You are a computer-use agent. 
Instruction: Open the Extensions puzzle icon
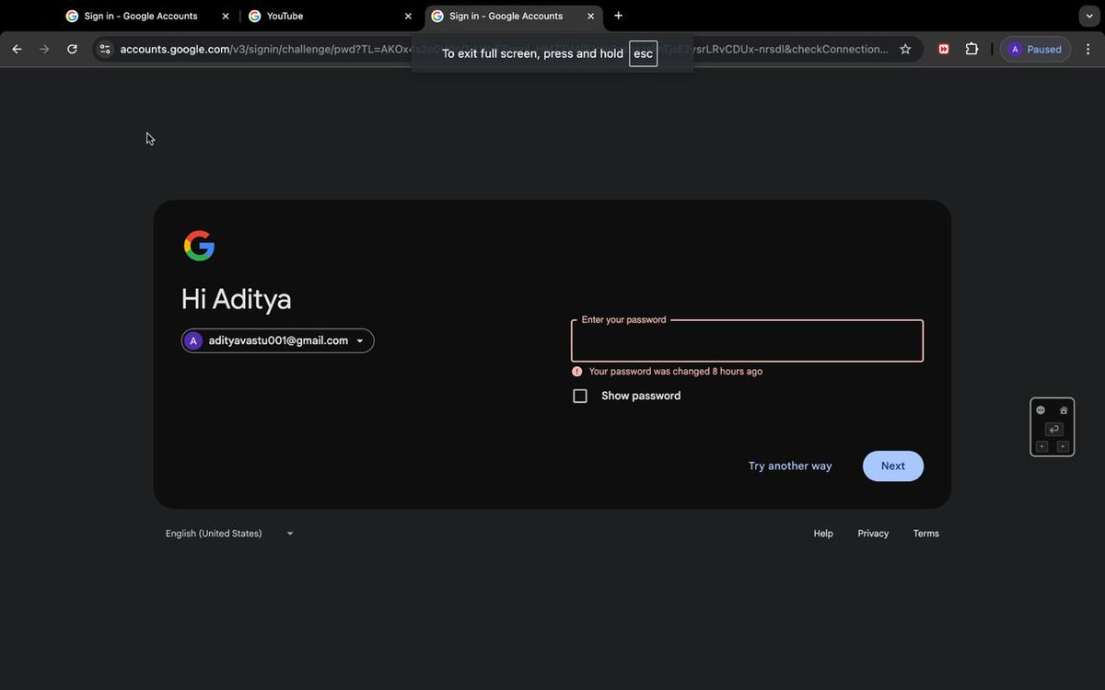tap(971, 49)
